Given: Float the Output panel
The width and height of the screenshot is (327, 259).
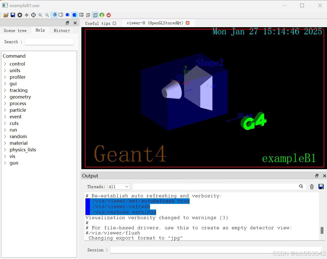Looking at the screenshot, I should [317, 176].
